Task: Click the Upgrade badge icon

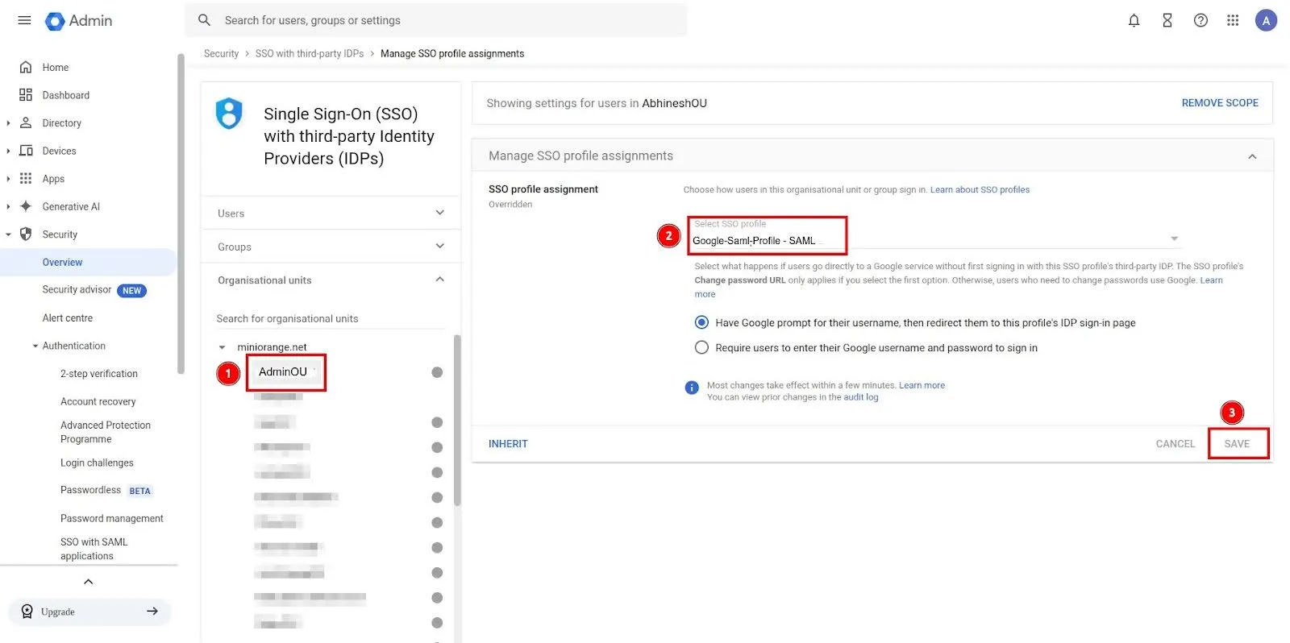Action: (x=27, y=612)
